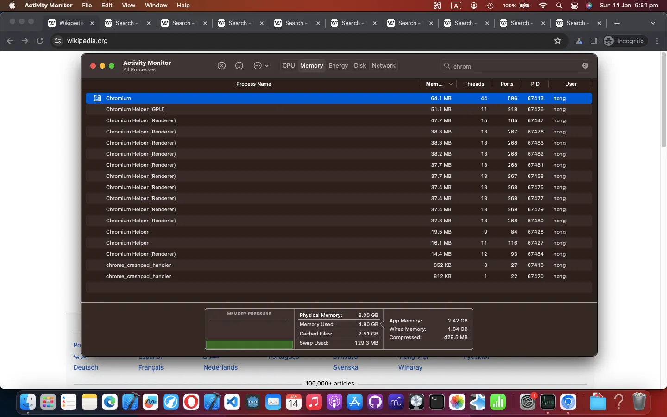Screen dimensions: 667x417
Task: Clear the 'chrom' search with the x icon
Action: 585,66
